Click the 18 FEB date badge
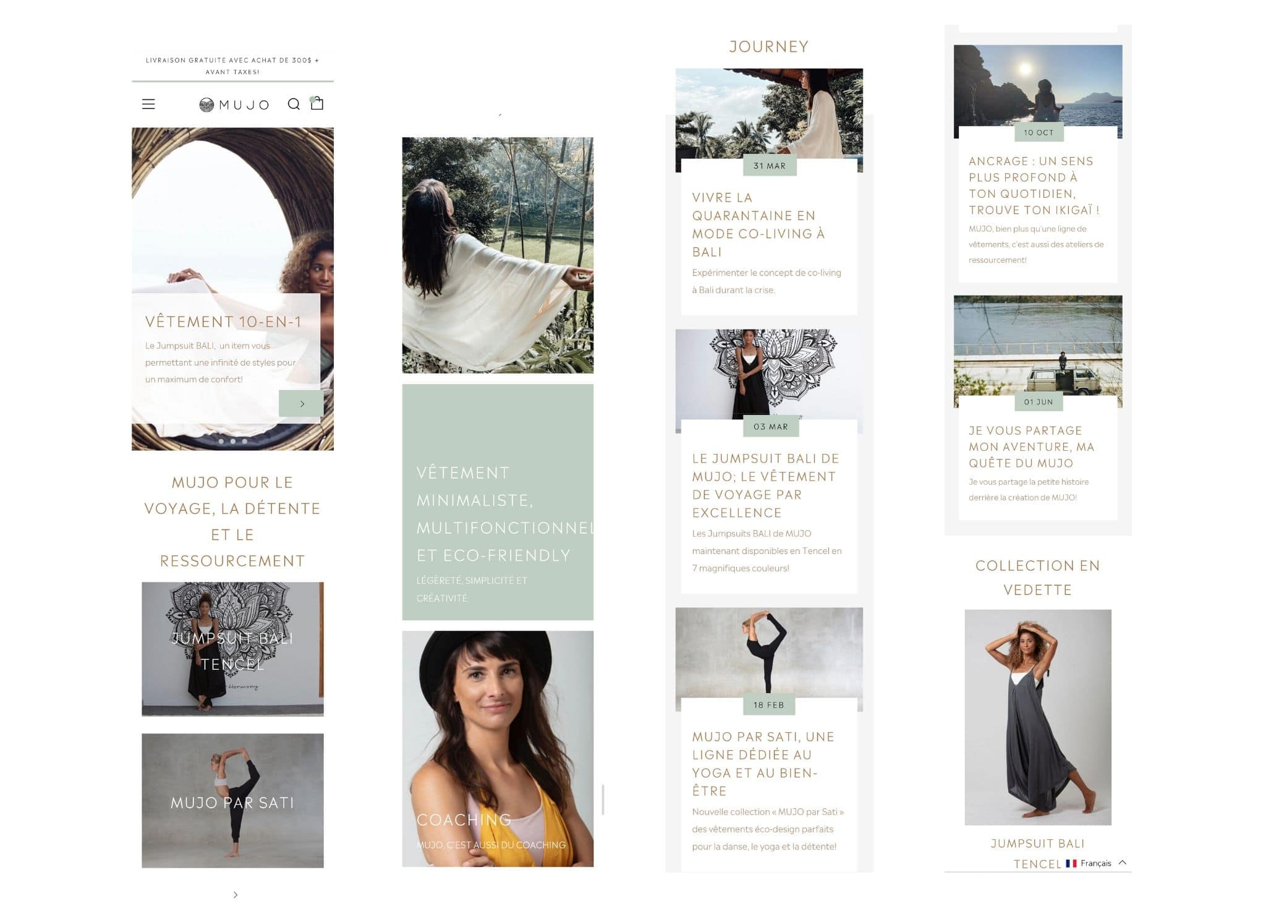The height and width of the screenshot is (906, 1266). coord(769,705)
